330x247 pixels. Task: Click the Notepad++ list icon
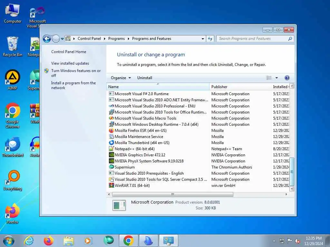pos(111,149)
